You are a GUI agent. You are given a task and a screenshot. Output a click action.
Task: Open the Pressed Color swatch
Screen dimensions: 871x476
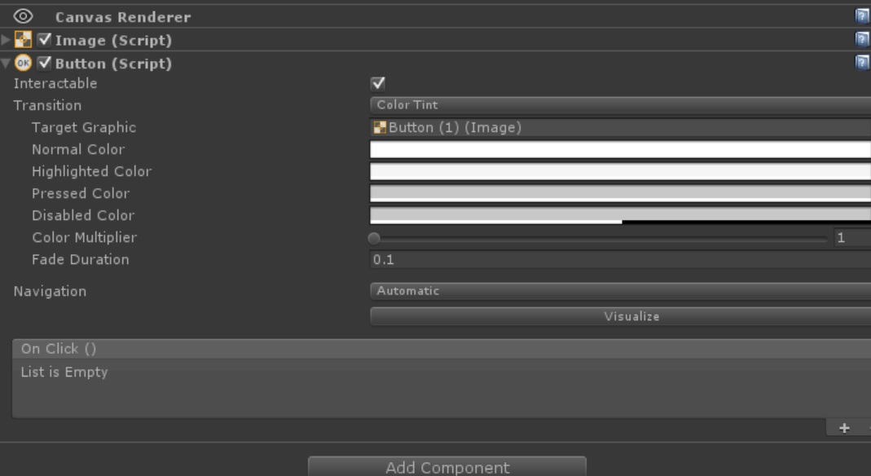(621, 193)
